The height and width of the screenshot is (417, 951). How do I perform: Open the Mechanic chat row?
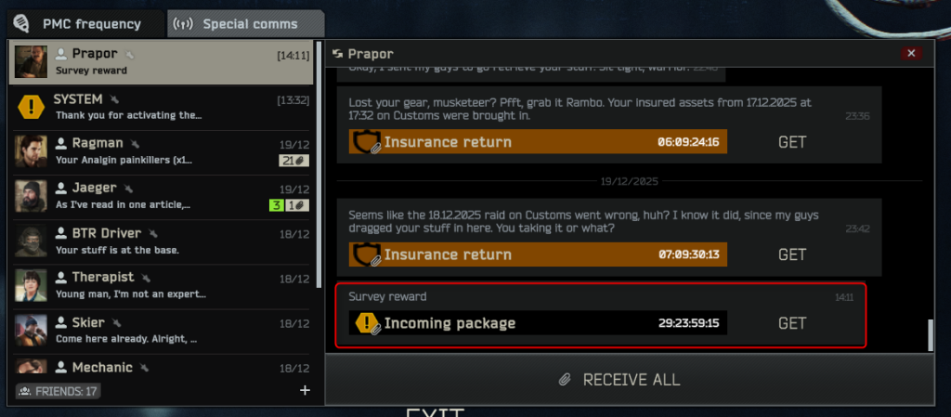pyautogui.click(x=163, y=366)
